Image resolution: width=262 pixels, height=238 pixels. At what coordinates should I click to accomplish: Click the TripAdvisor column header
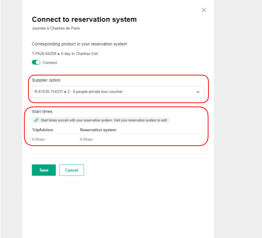(43, 130)
